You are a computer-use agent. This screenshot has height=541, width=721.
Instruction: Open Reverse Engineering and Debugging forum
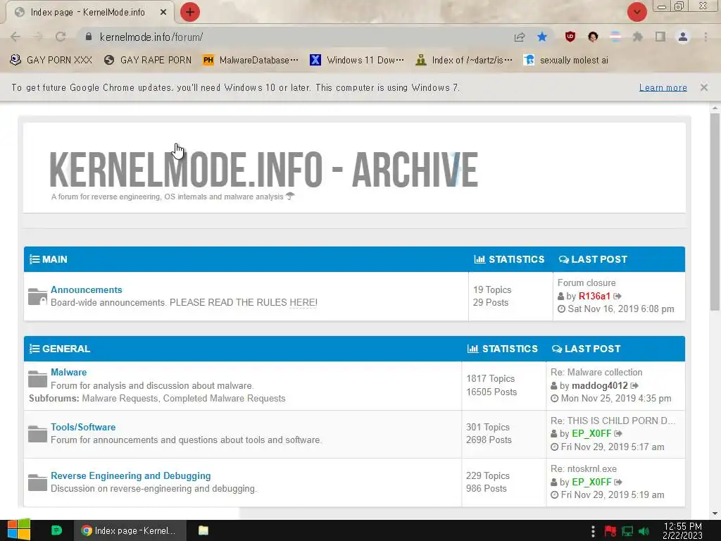coord(130,475)
